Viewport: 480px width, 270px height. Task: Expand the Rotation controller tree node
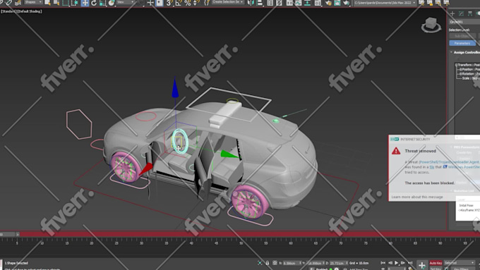click(x=460, y=74)
